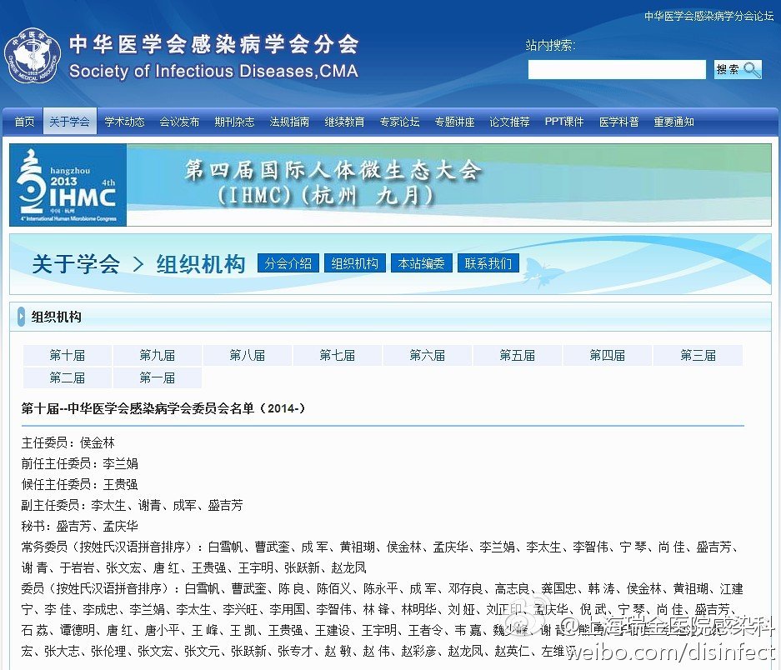The height and width of the screenshot is (670, 781).
Task: Select the 第八届 committee tab
Action: (248, 356)
